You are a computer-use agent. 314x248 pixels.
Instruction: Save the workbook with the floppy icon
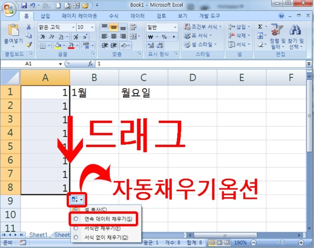coord(24,5)
